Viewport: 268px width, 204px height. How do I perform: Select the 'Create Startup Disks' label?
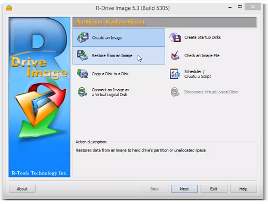tap(203, 37)
